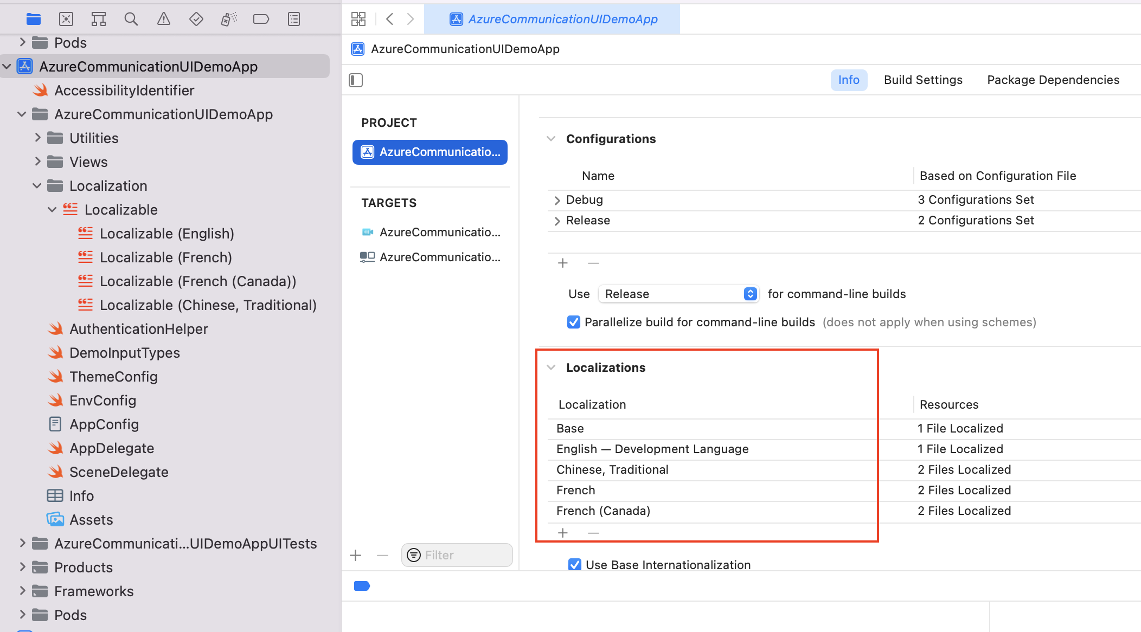
Task: Click AzureCommunicatio... target in TARGETS list
Action: (432, 232)
